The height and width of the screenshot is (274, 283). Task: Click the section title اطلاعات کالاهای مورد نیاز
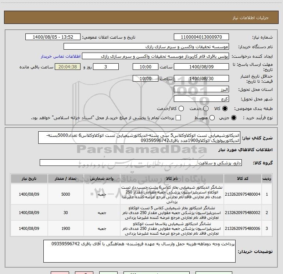[x=246, y=150]
